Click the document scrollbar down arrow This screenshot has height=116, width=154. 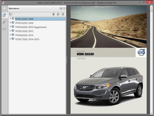coord(151,113)
